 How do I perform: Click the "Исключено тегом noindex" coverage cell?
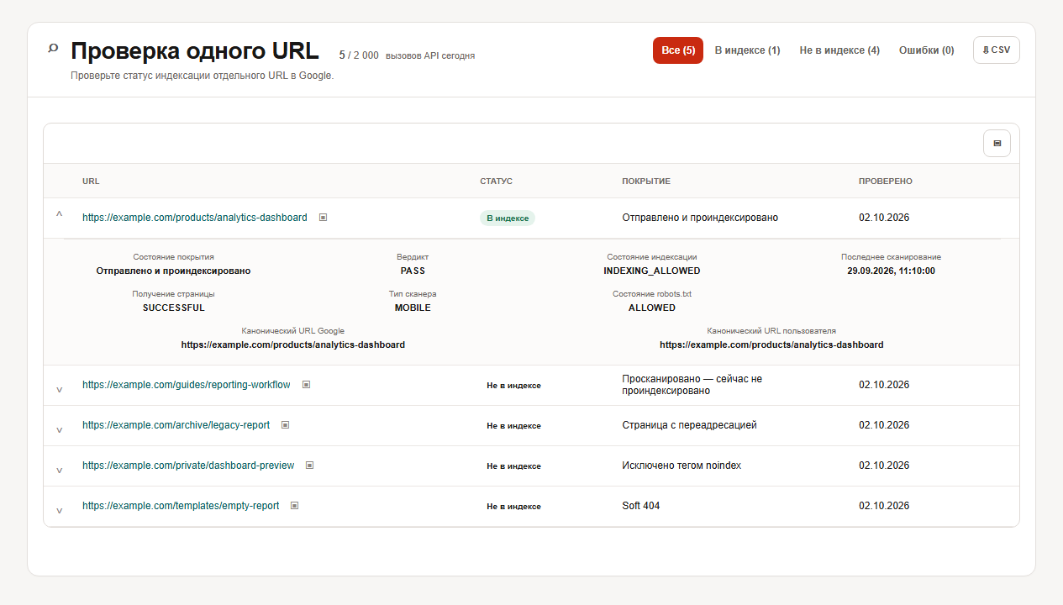point(681,466)
